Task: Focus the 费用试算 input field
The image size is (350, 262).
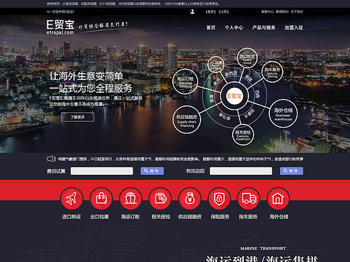Action: [x=102, y=171]
